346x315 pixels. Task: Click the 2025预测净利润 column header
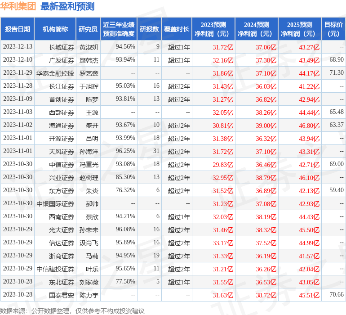coord(300,29)
